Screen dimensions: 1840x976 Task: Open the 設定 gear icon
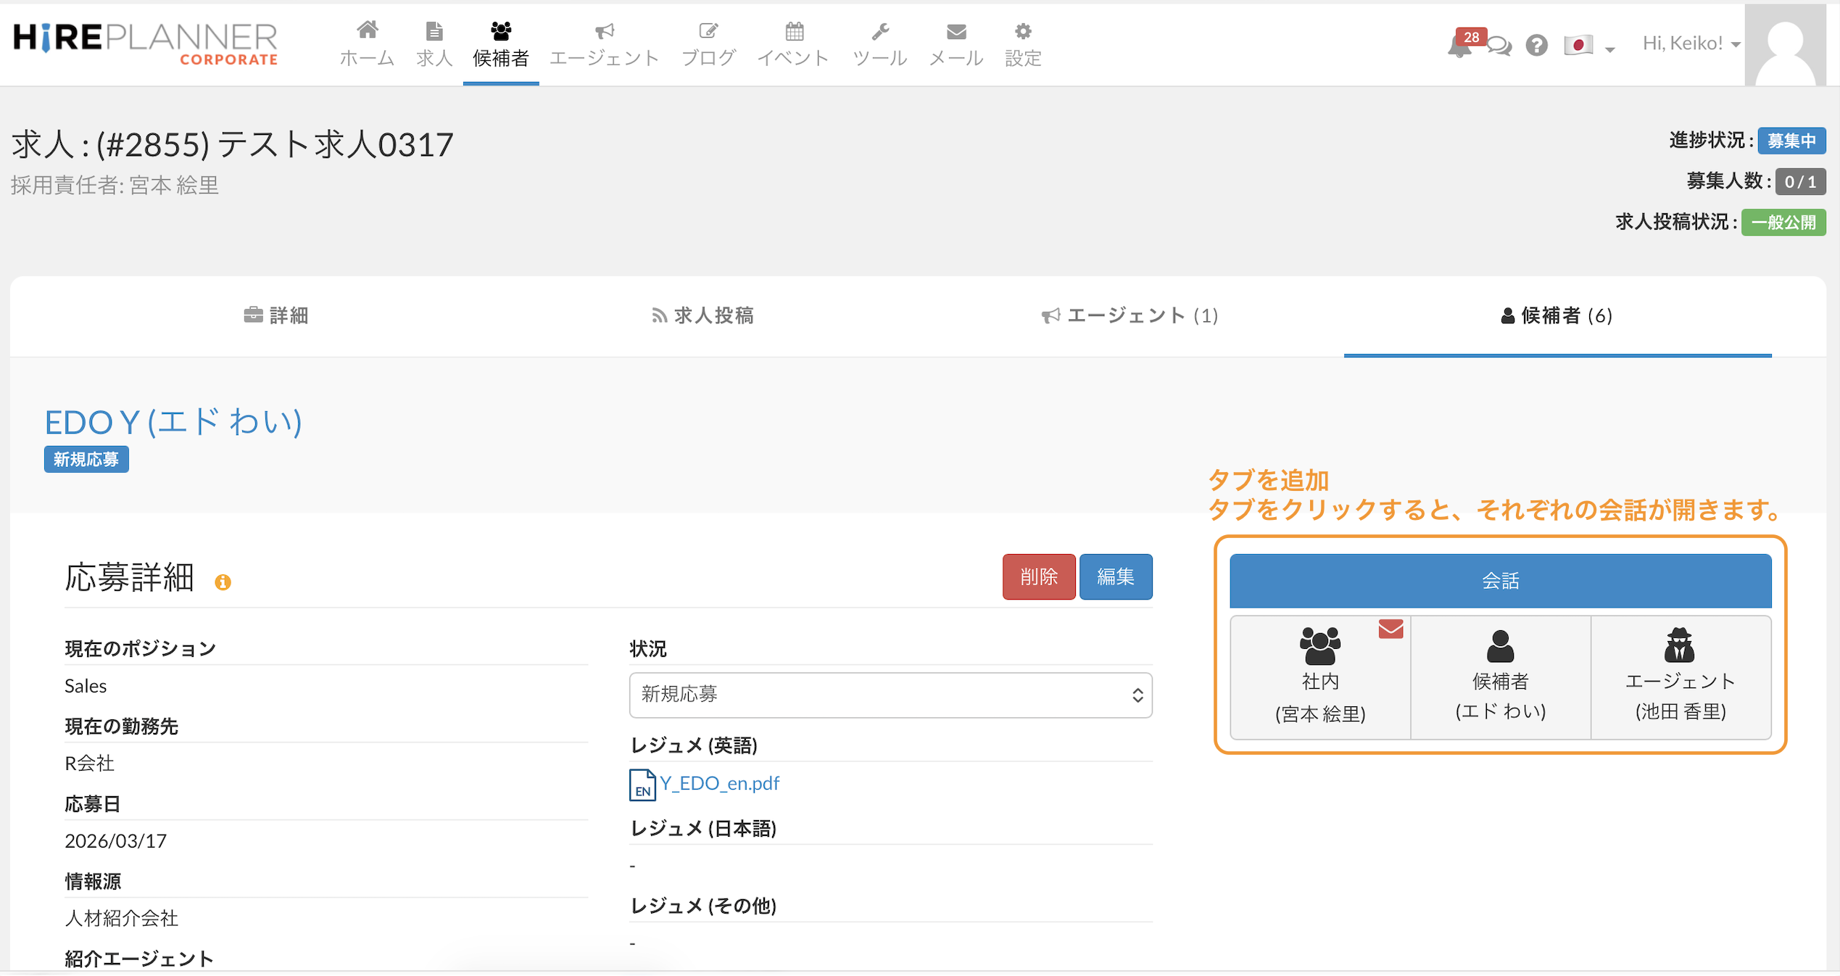pyautogui.click(x=1022, y=31)
